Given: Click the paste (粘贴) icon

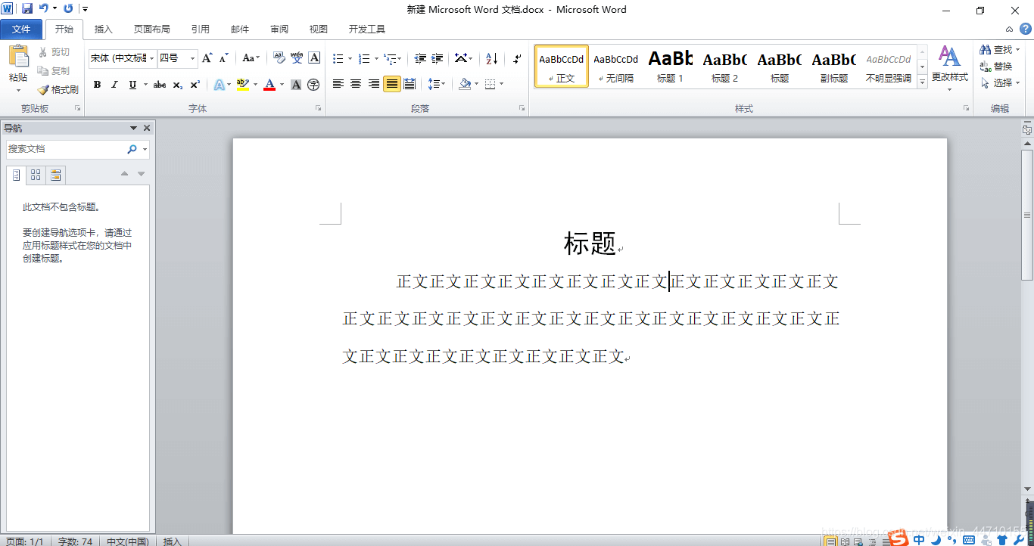Looking at the screenshot, I should coord(18,63).
